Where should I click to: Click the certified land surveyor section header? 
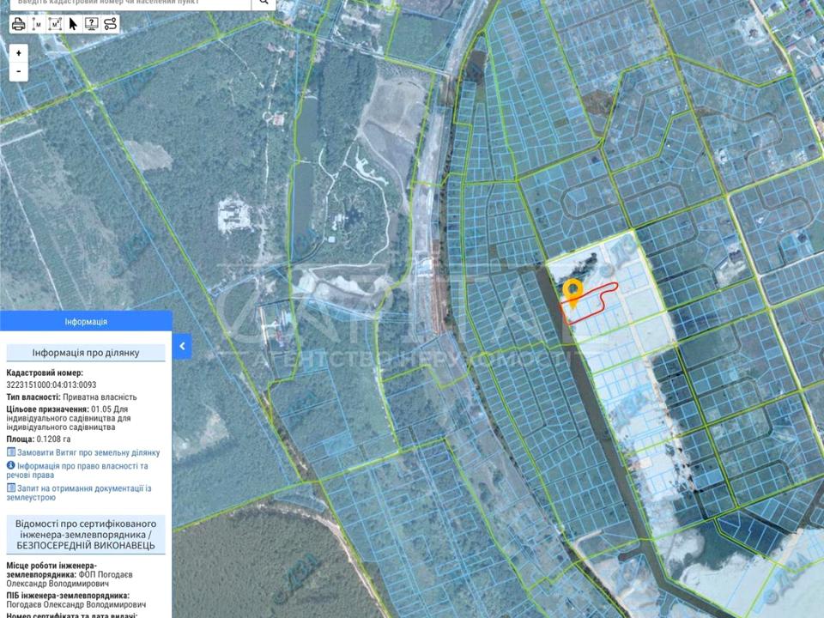(86, 534)
